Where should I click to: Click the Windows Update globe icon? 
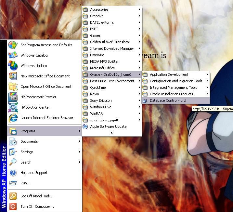coord(13,66)
